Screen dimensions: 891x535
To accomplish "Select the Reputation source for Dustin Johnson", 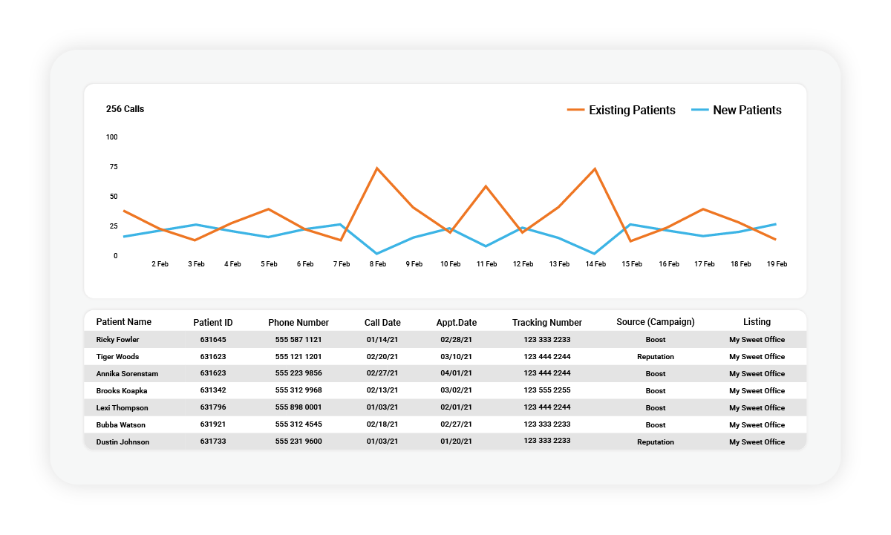I will [654, 442].
